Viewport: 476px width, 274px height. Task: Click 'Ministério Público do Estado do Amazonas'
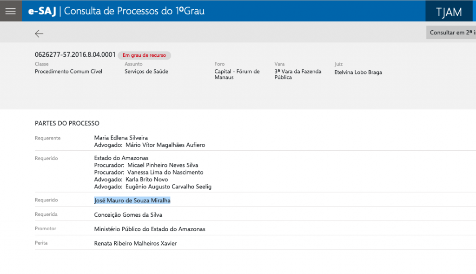coord(150,229)
